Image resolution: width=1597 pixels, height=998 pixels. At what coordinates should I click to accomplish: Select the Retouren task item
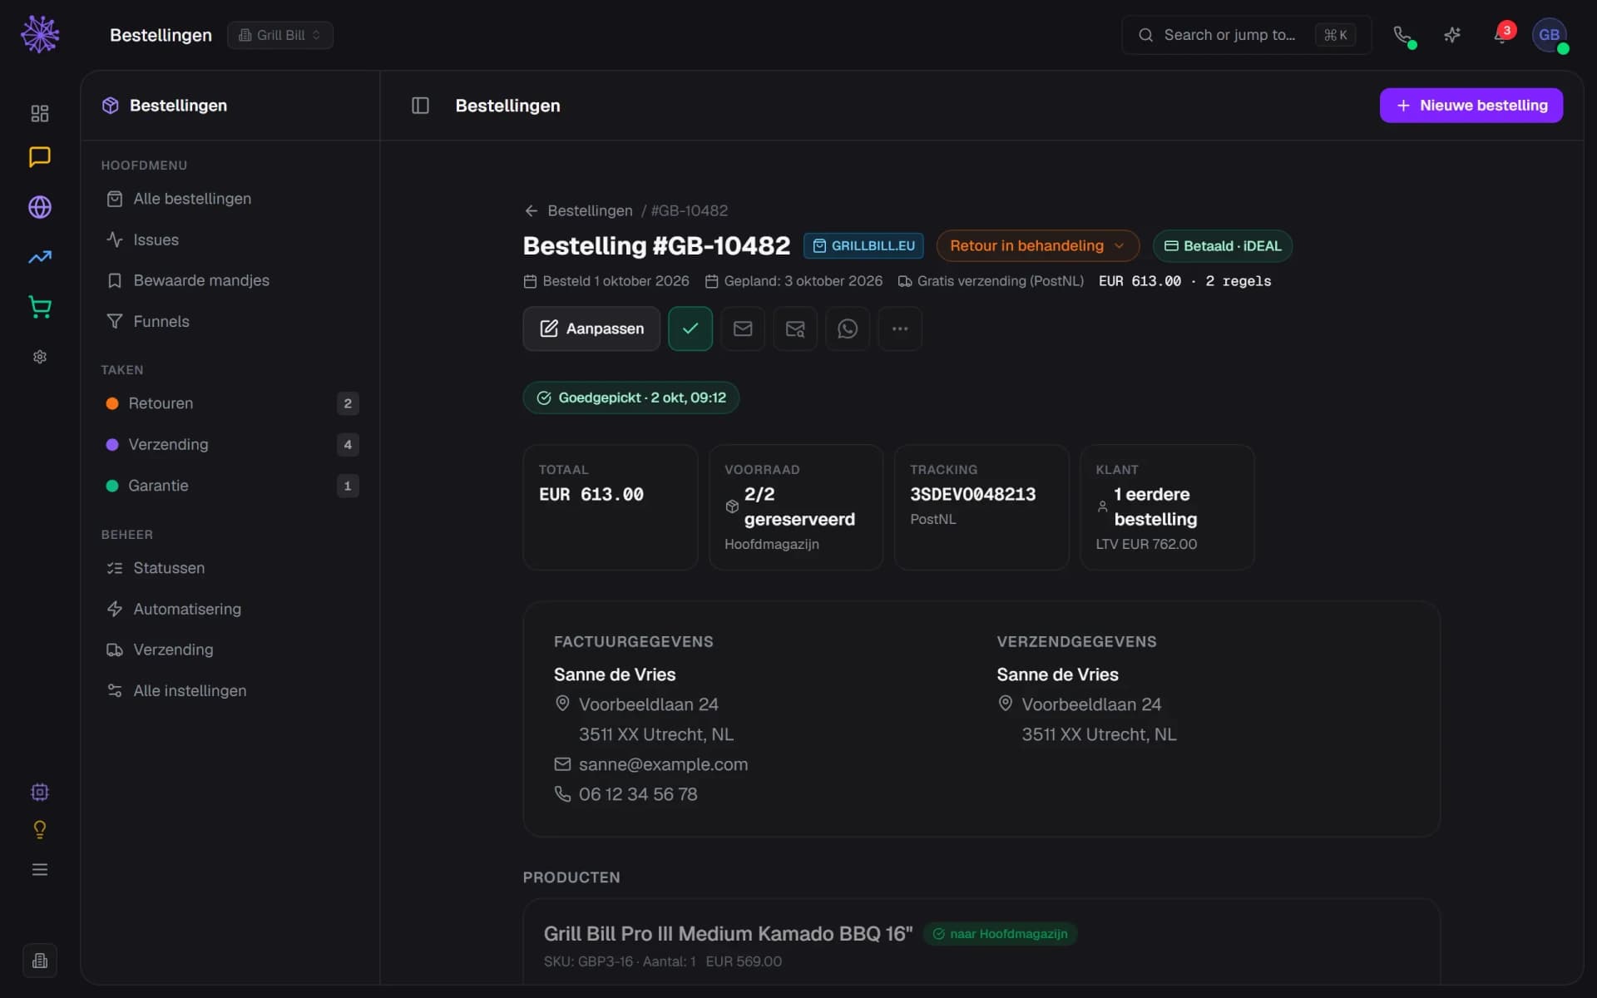(x=230, y=403)
